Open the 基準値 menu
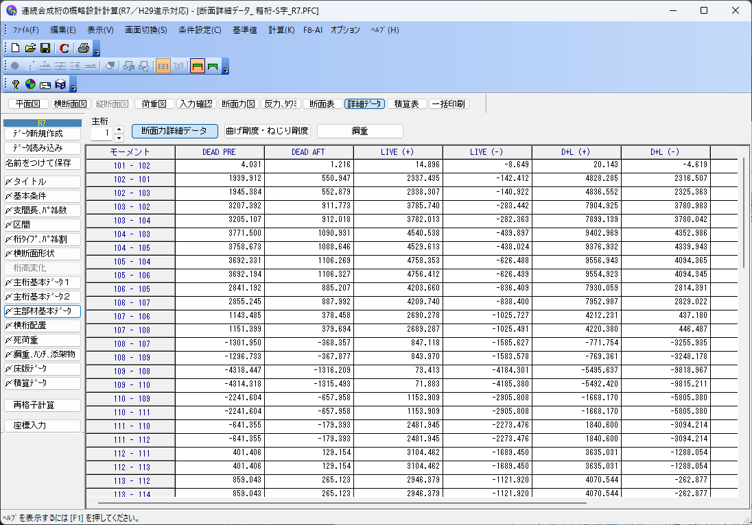Screen dimensions: 752x525 244,29
